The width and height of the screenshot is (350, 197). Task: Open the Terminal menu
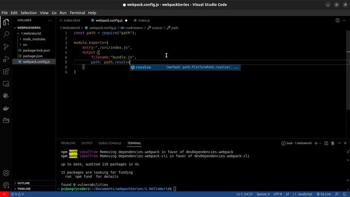77,13
